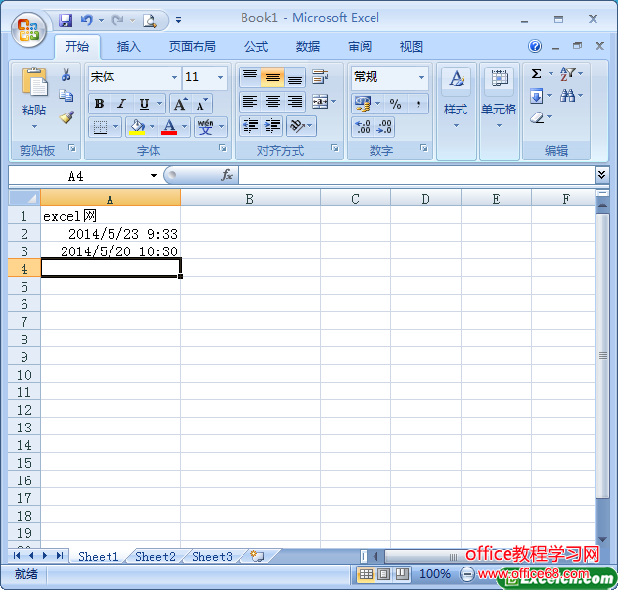
Task: Open the 视图 ribbon tab
Action: 412,47
